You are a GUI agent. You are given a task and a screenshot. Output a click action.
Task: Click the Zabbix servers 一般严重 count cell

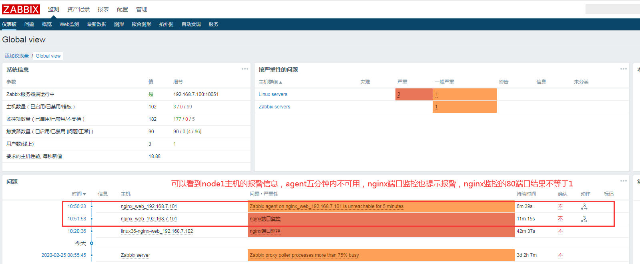[x=465, y=107]
